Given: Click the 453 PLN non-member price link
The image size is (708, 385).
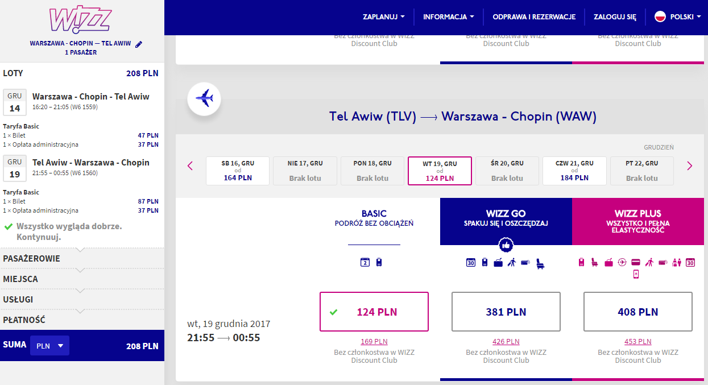Looking at the screenshot, I should [x=638, y=342].
